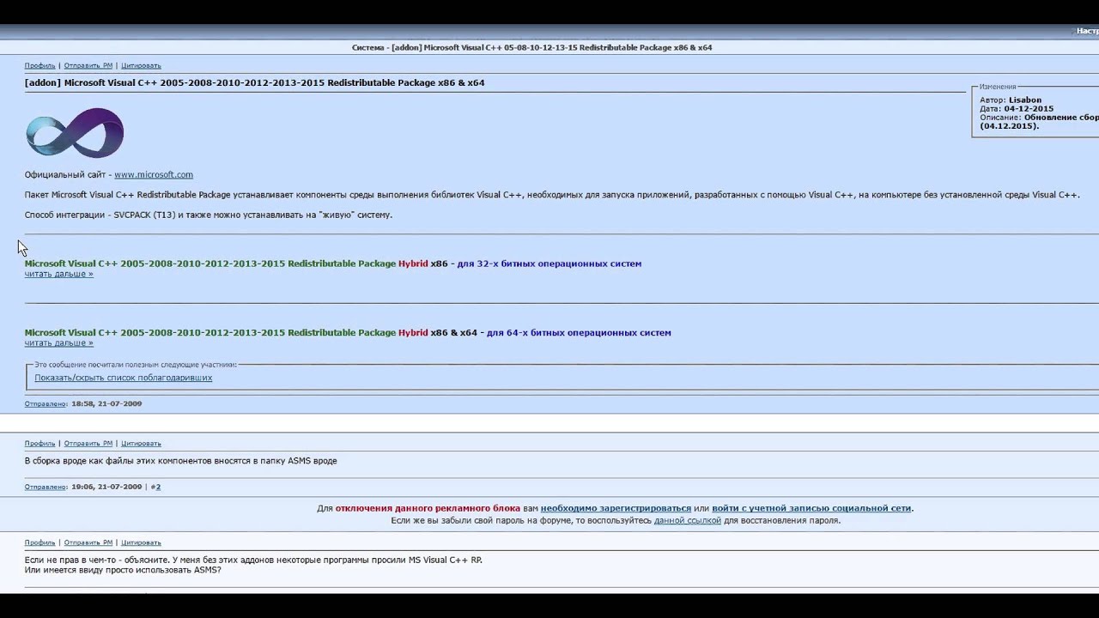Click Отправить PM in the third post
The height and width of the screenshot is (618, 1099).
pos(88,542)
